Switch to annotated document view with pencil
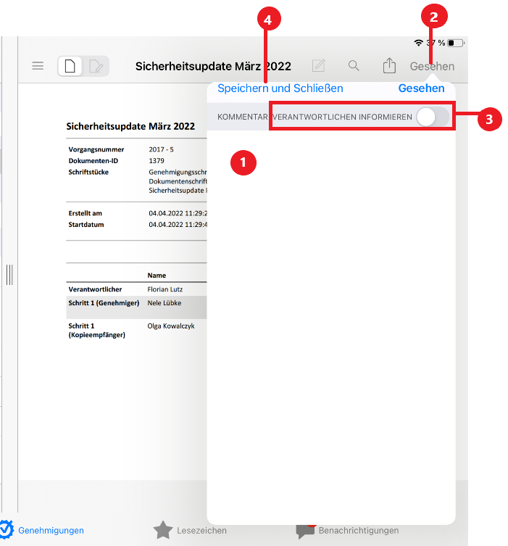 96,67
